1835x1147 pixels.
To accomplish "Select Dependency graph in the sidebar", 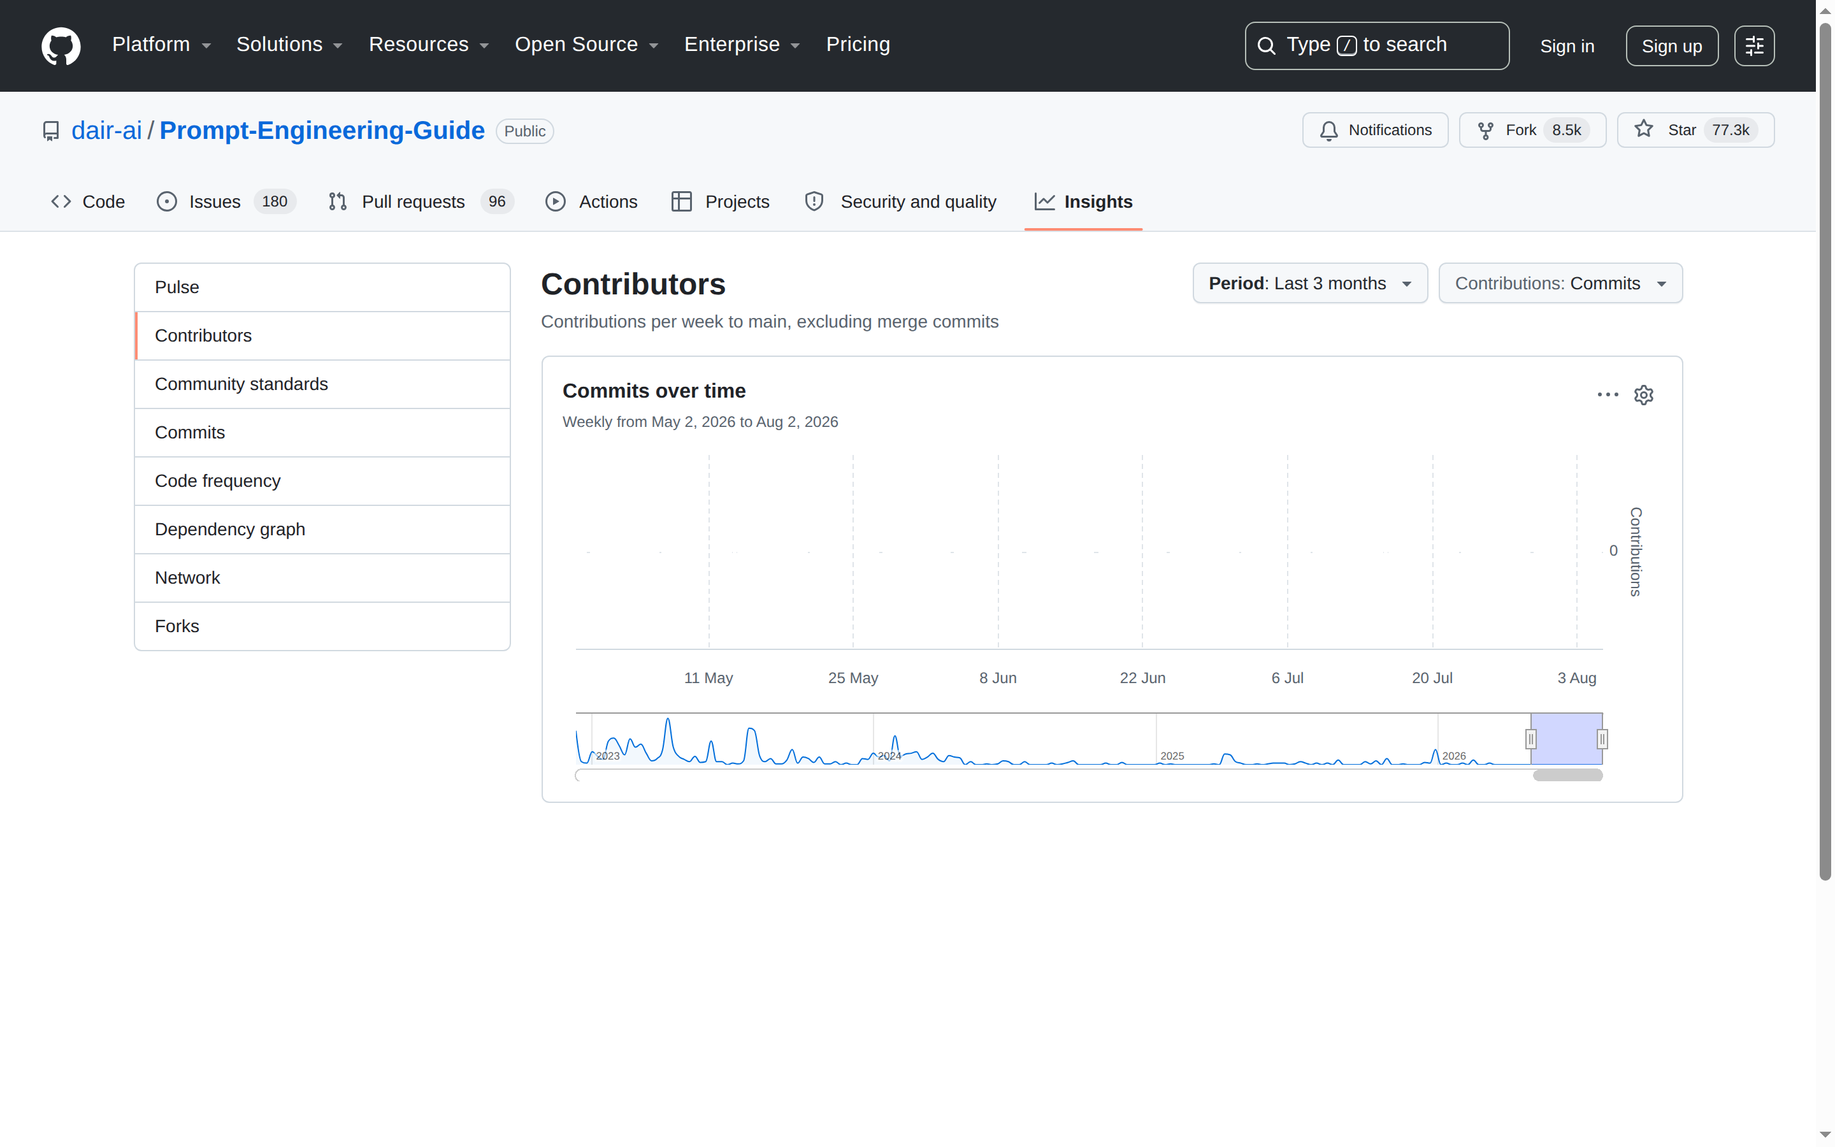I will tap(322, 530).
